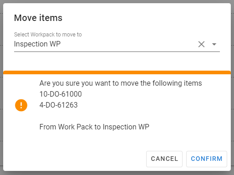This screenshot has width=234, height=175.
Task: Click the Move items dialog title
Action: 38,18
